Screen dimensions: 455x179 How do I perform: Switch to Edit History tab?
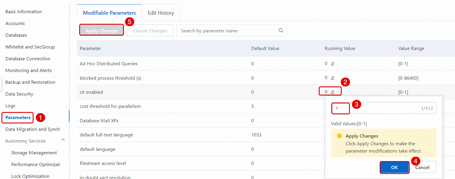tap(161, 13)
